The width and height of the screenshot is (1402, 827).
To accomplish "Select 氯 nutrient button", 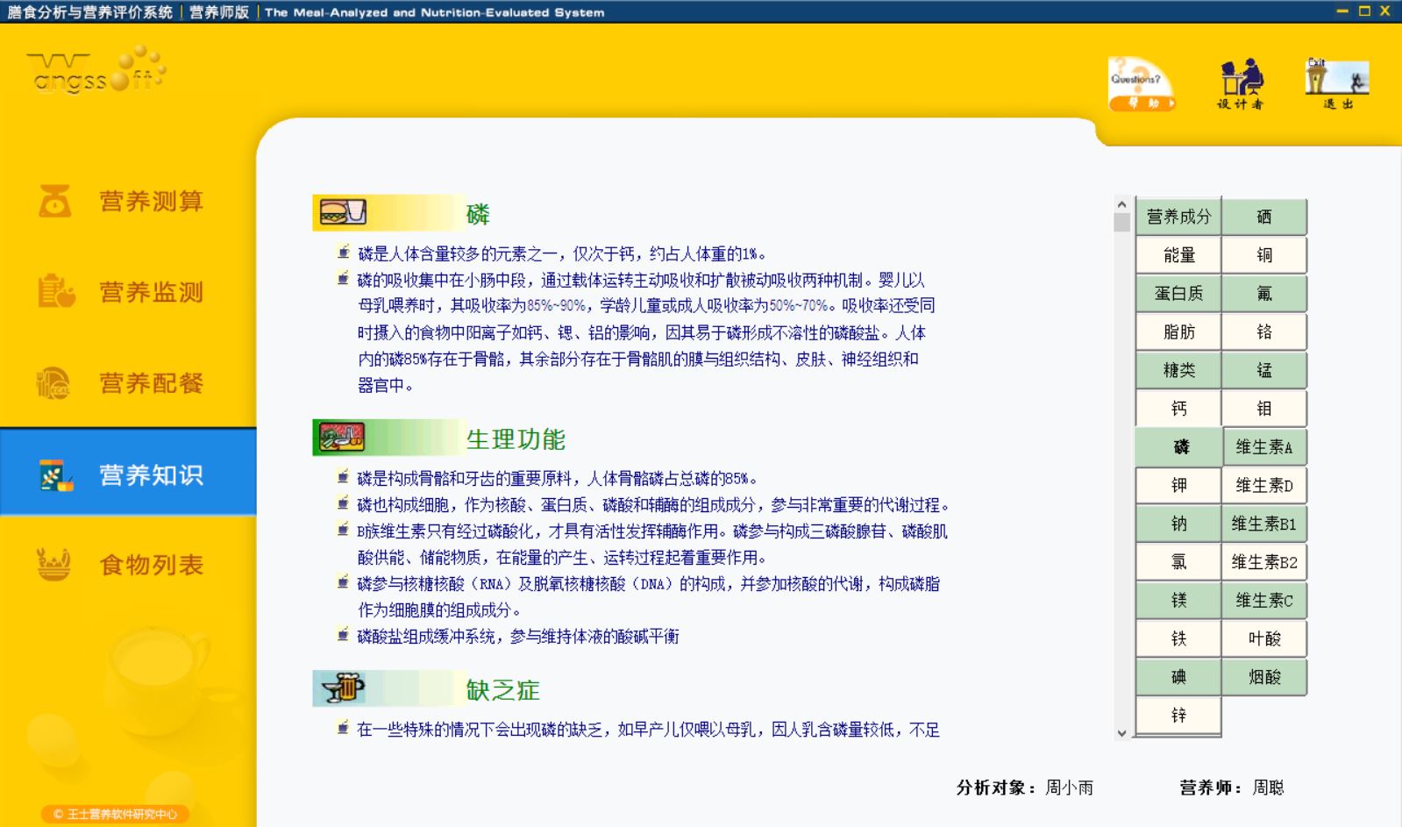I will [x=1178, y=562].
